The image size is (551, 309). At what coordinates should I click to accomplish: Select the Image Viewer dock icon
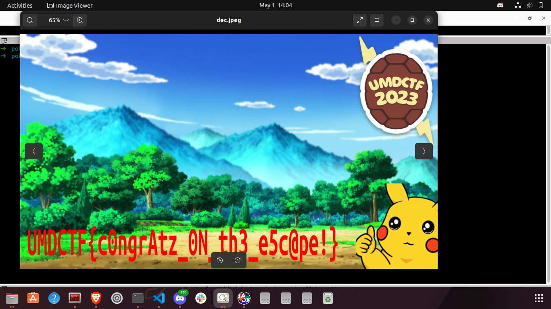point(223,298)
